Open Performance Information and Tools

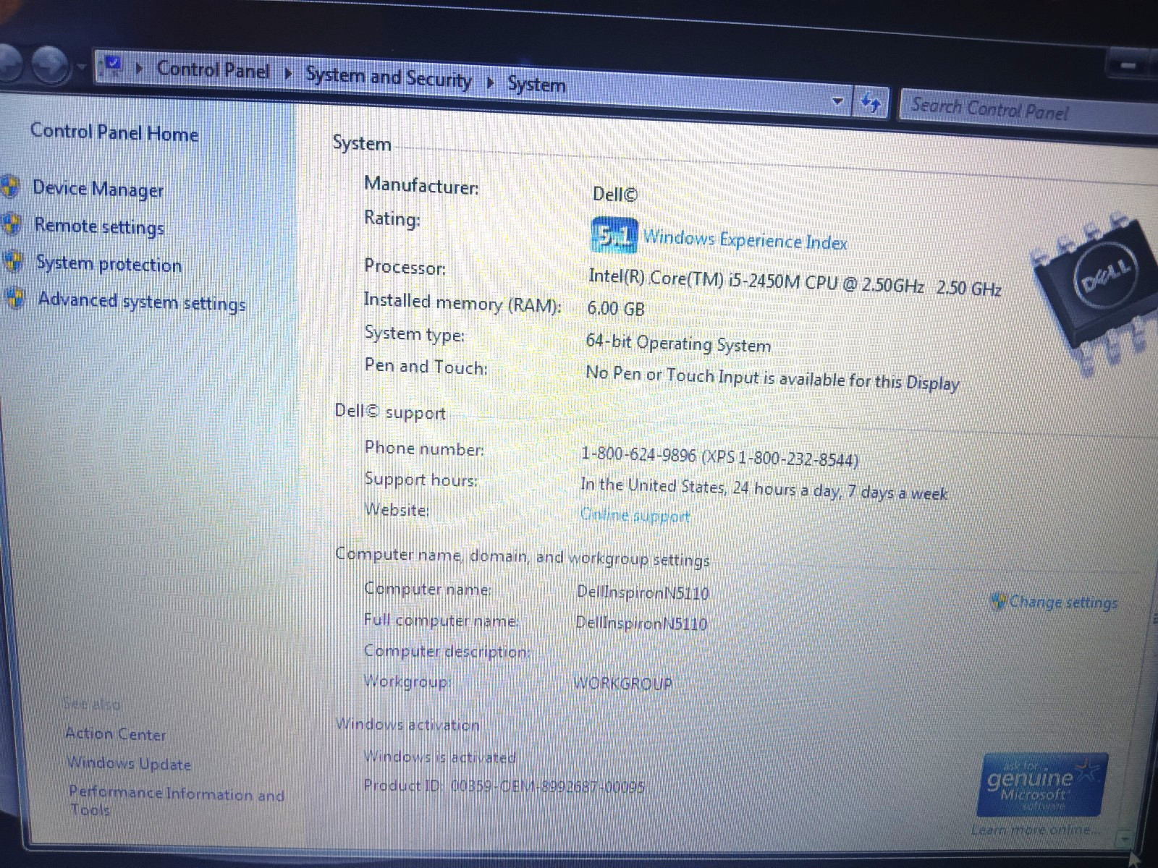pos(176,801)
